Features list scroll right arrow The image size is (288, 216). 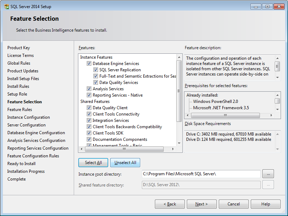(x=173, y=149)
